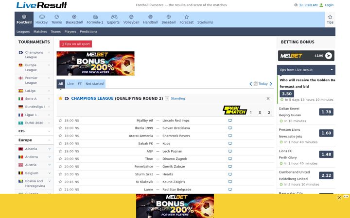Expand Belgium leagues

point(50,173)
